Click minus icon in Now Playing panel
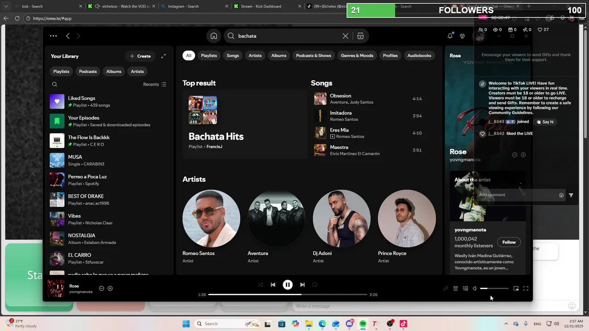Image resolution: width=589 pixels, height=331 pixels. [515, 155]
